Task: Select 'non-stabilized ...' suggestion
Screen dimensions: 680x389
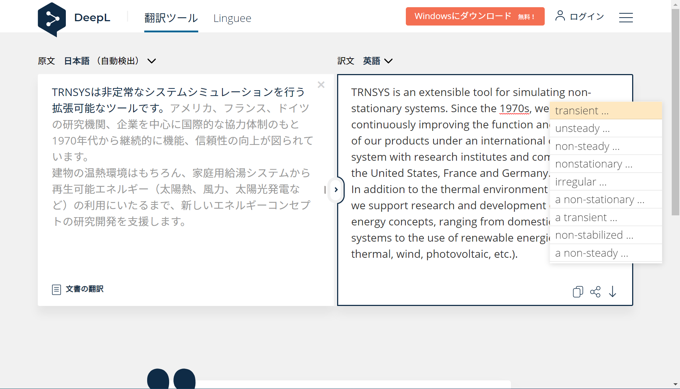Action: pos(606,235)
